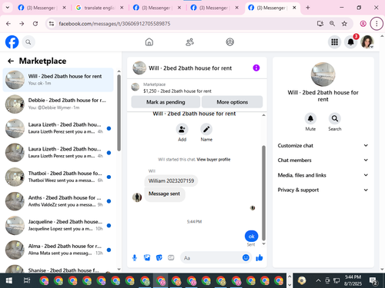Image resolution: width=385 pixels, height=288 pixels.
Task: Click More options button
Action: pyautogui.click(x=232, y=102)
